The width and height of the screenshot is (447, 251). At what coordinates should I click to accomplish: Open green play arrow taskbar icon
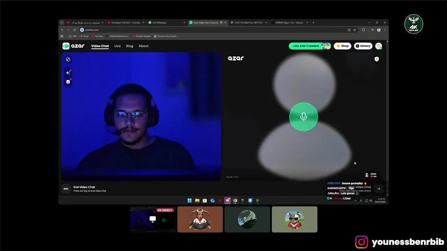(258, 200)
